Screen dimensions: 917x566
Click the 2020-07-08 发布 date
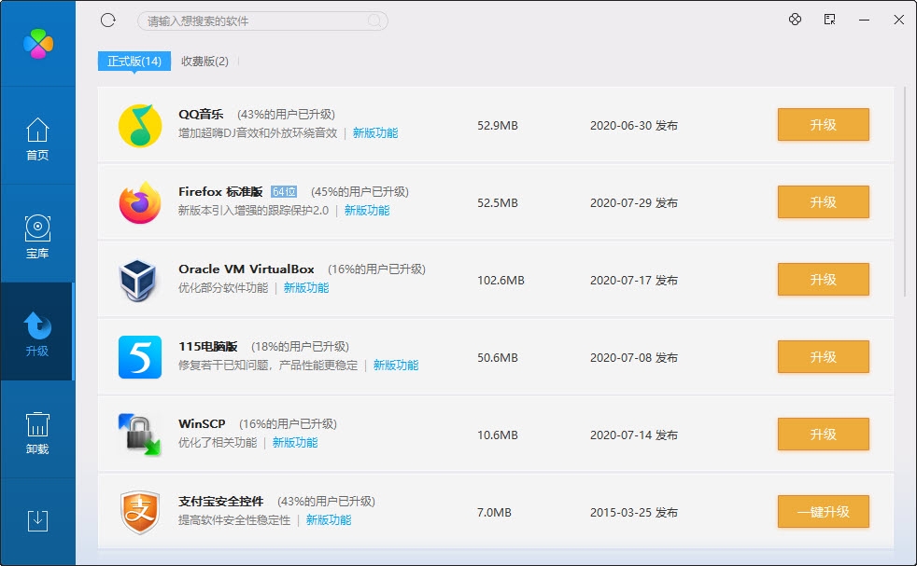point(634,357)
